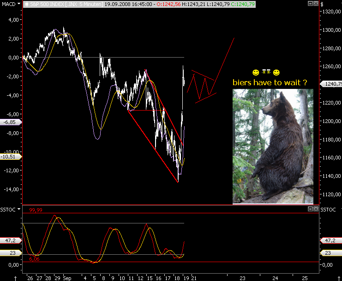Click date 15 on the time axis
342x281 pixels.
click(x=150, y=278)
